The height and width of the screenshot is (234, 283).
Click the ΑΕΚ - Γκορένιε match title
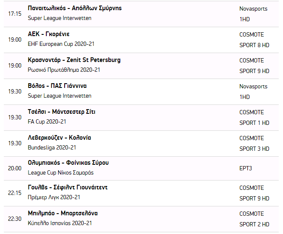(x=48, y=34)
